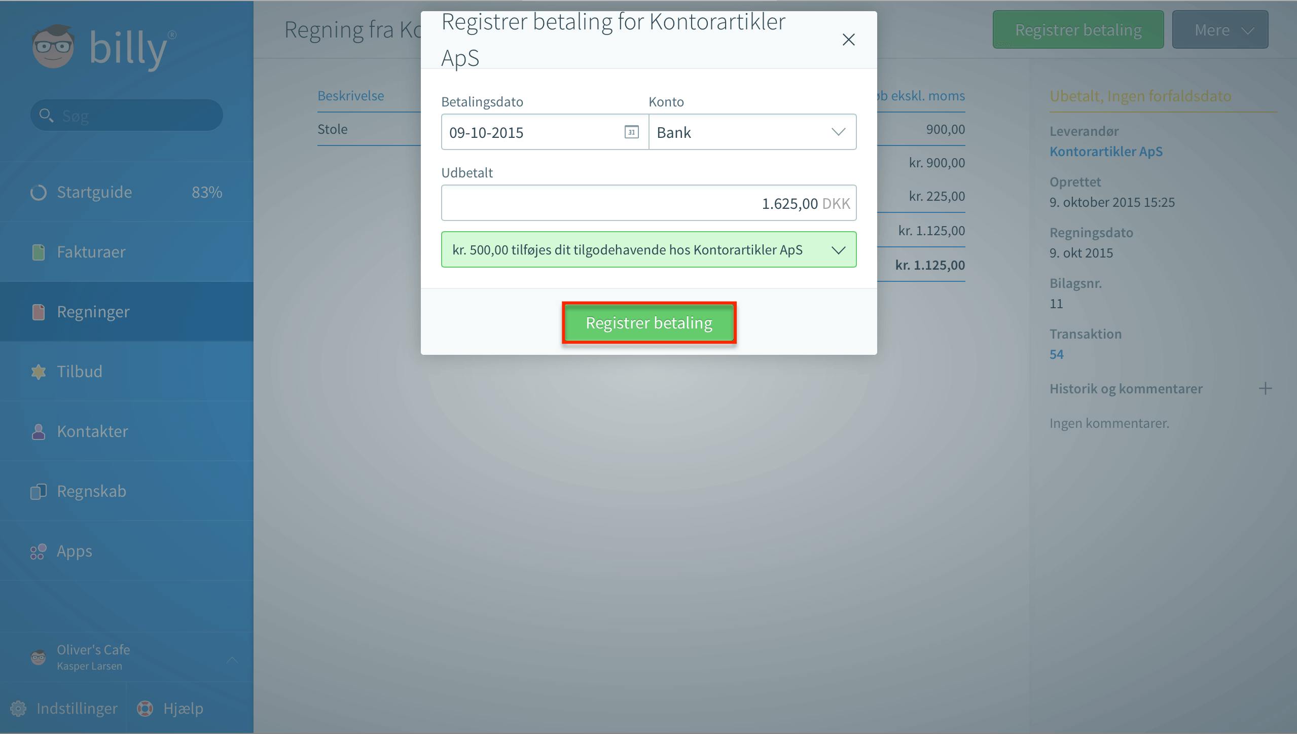Click the green Registrer betaling dialog button

pyautogui.click(x=649, y=323)
